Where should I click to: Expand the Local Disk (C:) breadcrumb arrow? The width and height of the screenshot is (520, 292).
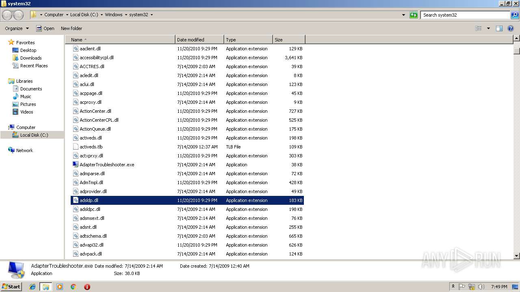102,15
